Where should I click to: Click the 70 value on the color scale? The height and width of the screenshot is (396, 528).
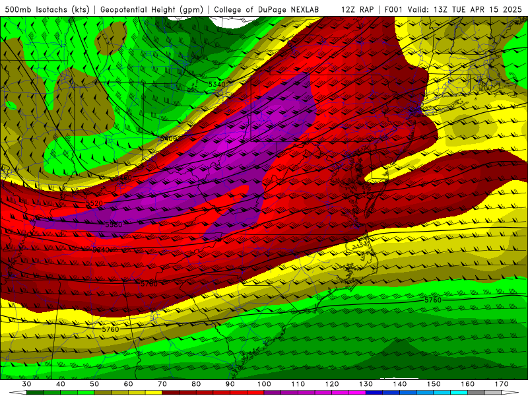point(162,384)
